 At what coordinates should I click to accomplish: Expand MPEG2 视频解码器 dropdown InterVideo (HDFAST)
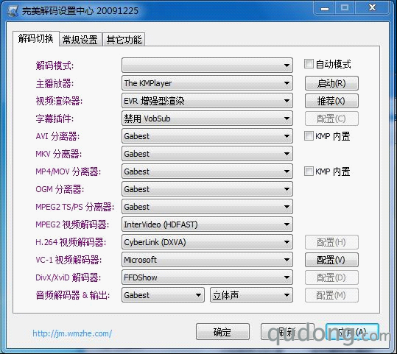point(207,224)
